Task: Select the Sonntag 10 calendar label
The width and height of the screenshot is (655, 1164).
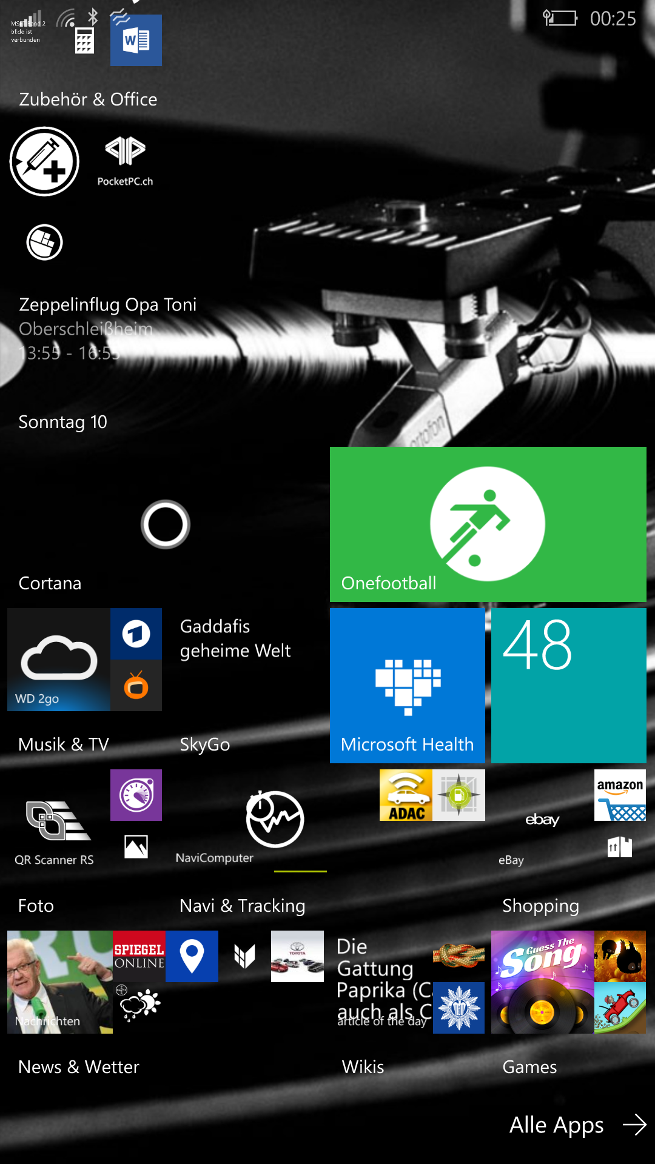Action: (x=62, y=422)
